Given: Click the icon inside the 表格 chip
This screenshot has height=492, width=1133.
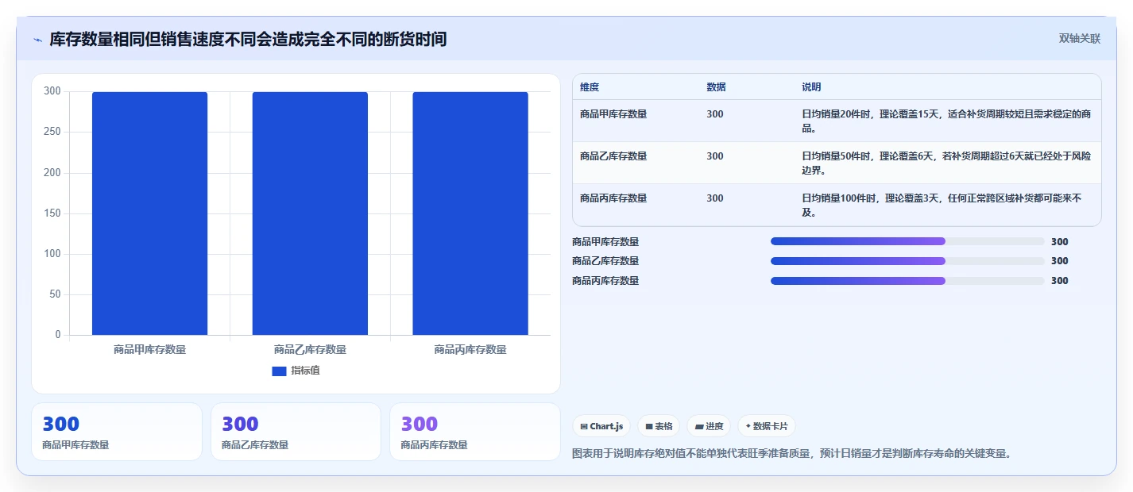Looking at the screenshot, I should click(x=649, y=426).
